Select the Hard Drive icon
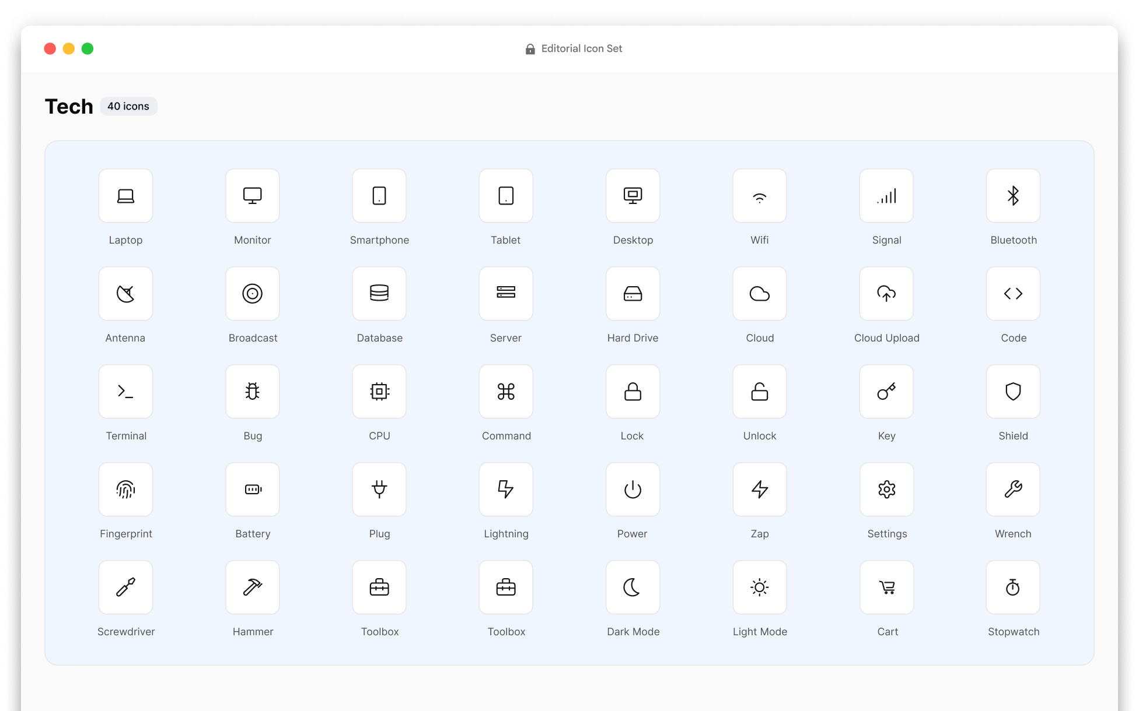Screen dimensions: 1139x711 [x=633, y=294]
